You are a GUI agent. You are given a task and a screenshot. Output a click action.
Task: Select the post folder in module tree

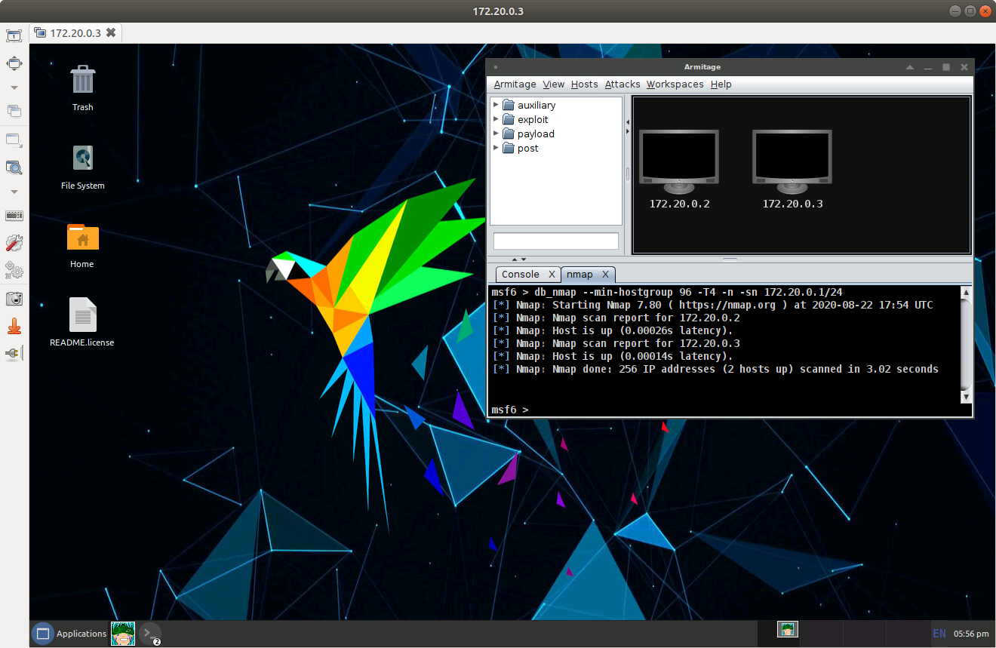521,149
